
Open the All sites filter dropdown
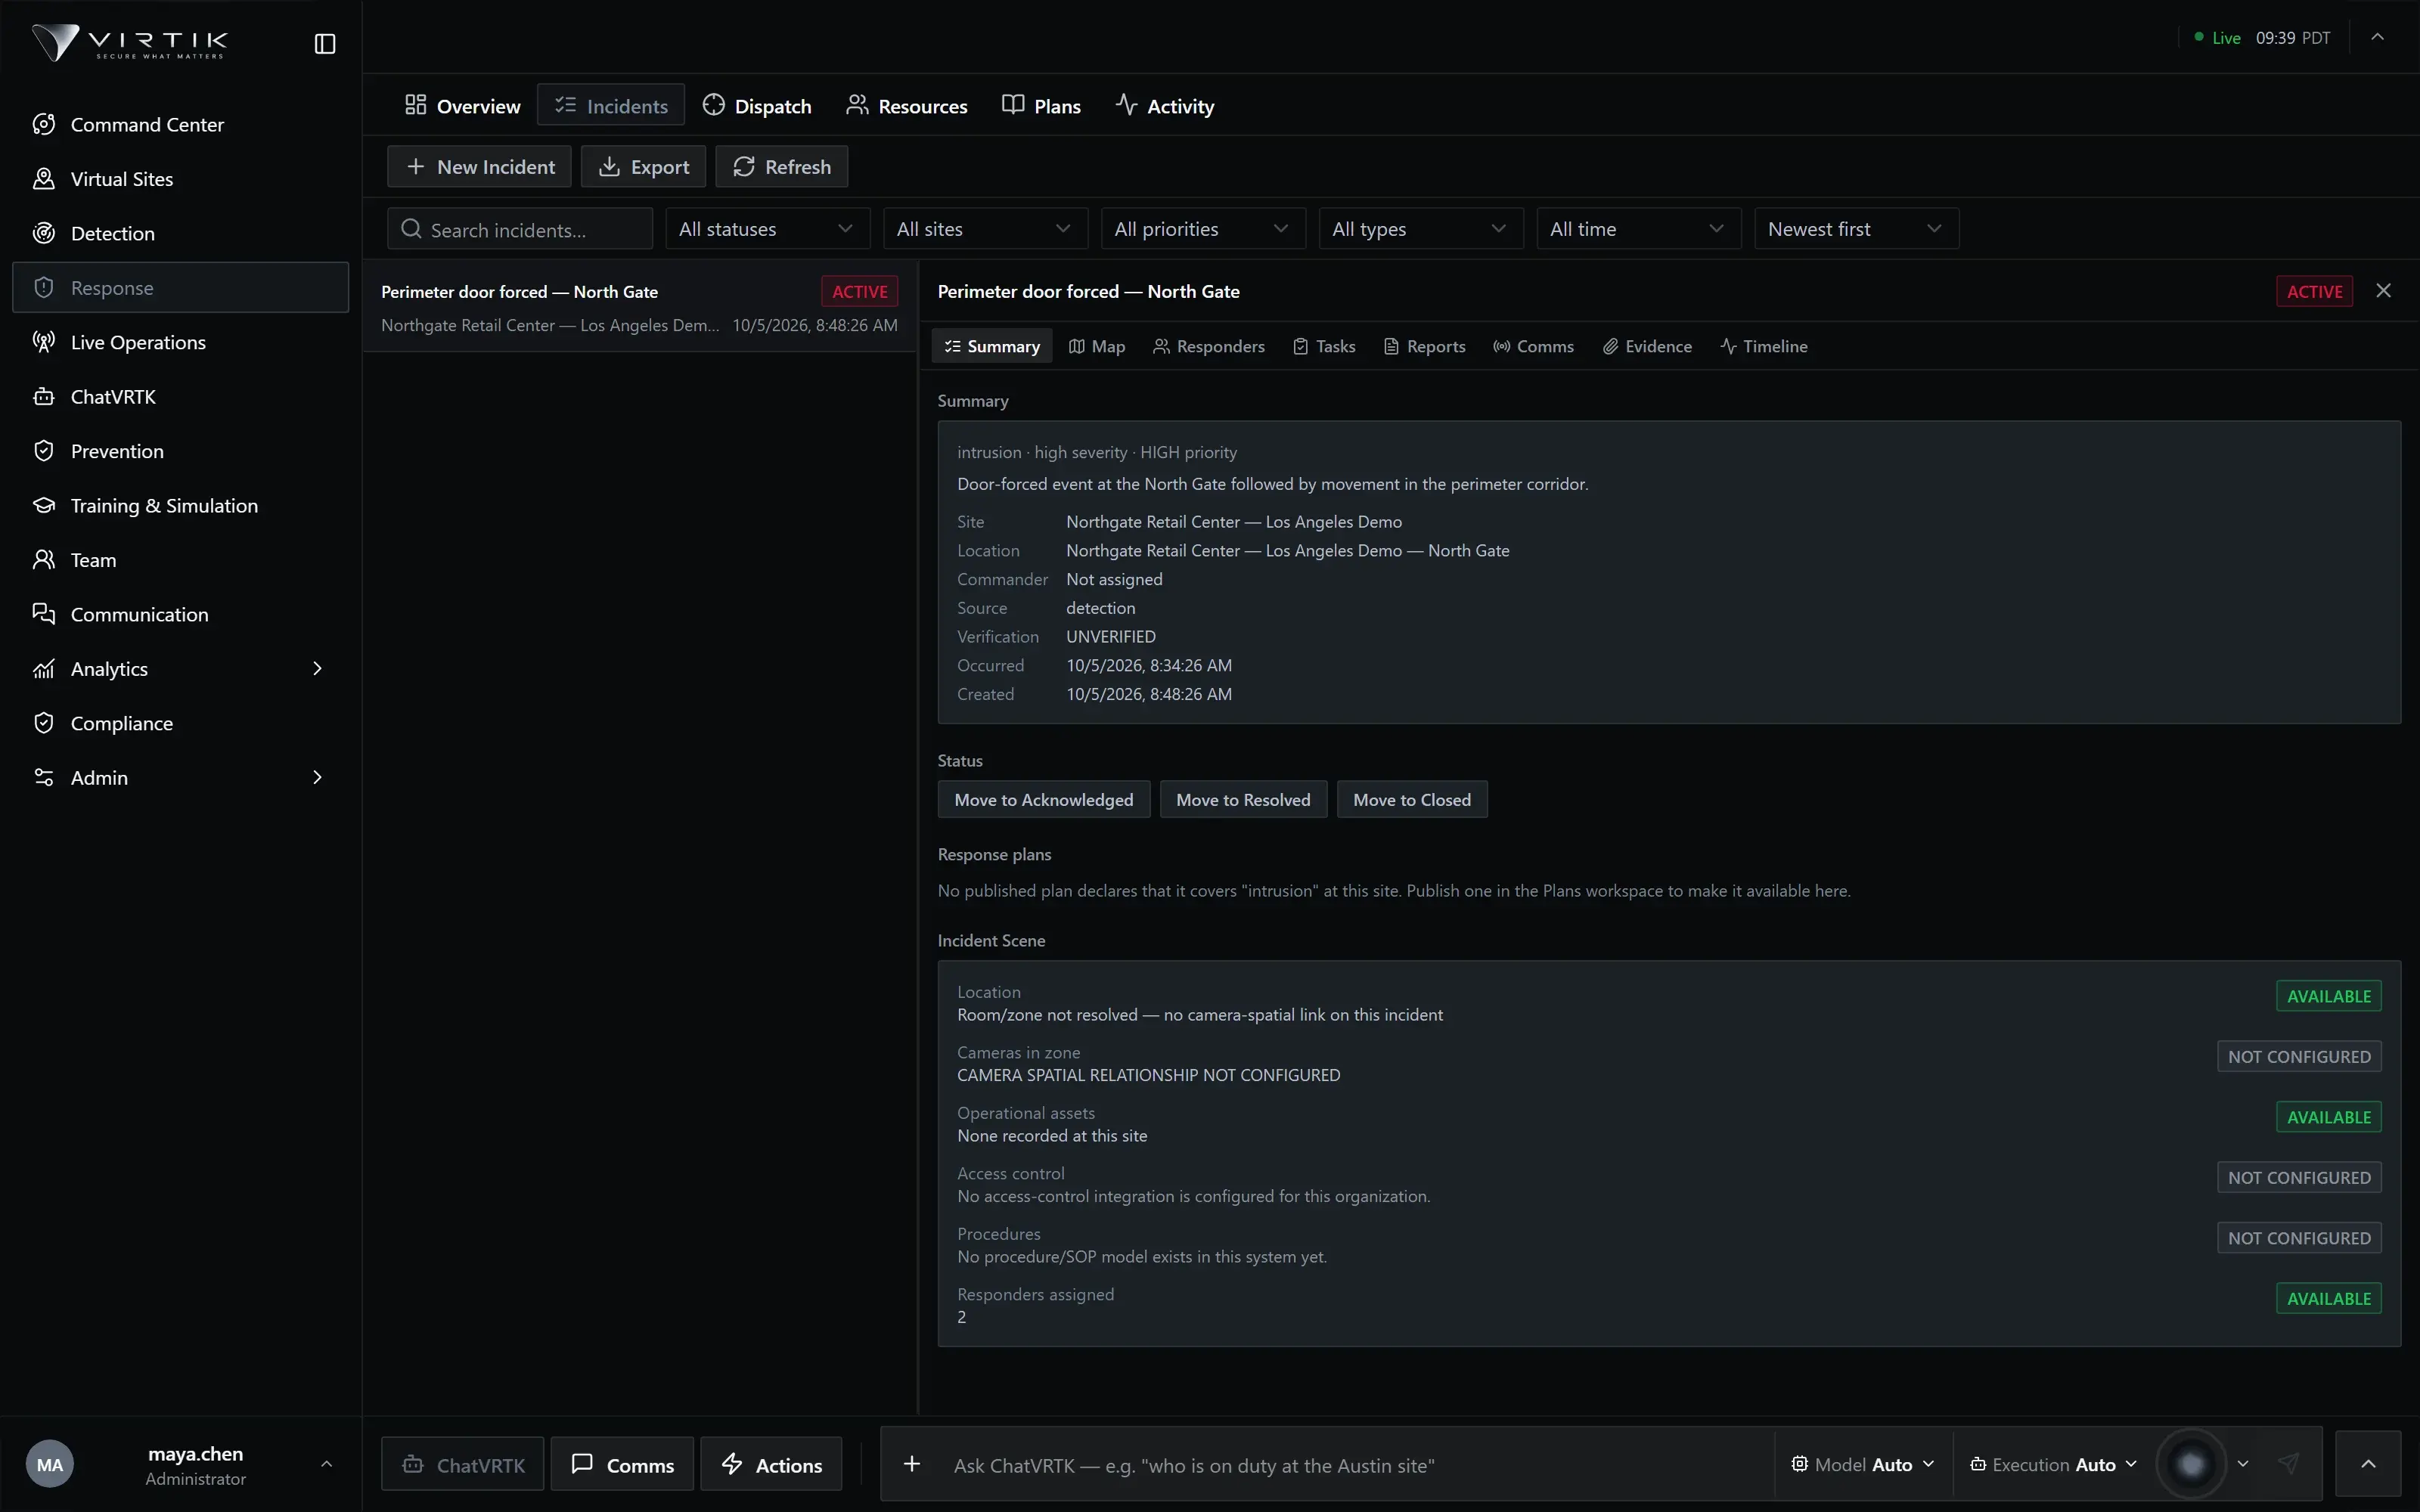[985, 229]
